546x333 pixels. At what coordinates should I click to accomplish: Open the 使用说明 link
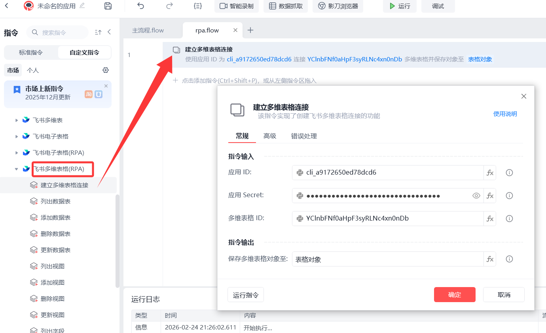pyautogui.click(x=505, y=114)
